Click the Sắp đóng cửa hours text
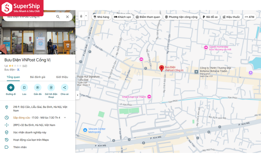This screenshot has height=163, width=261. (21, 118)
